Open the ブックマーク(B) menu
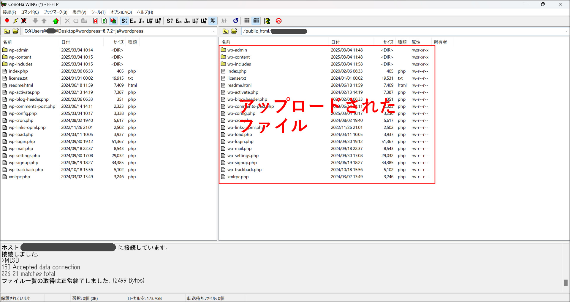This screenshot has width=570, height=302. 56,12
